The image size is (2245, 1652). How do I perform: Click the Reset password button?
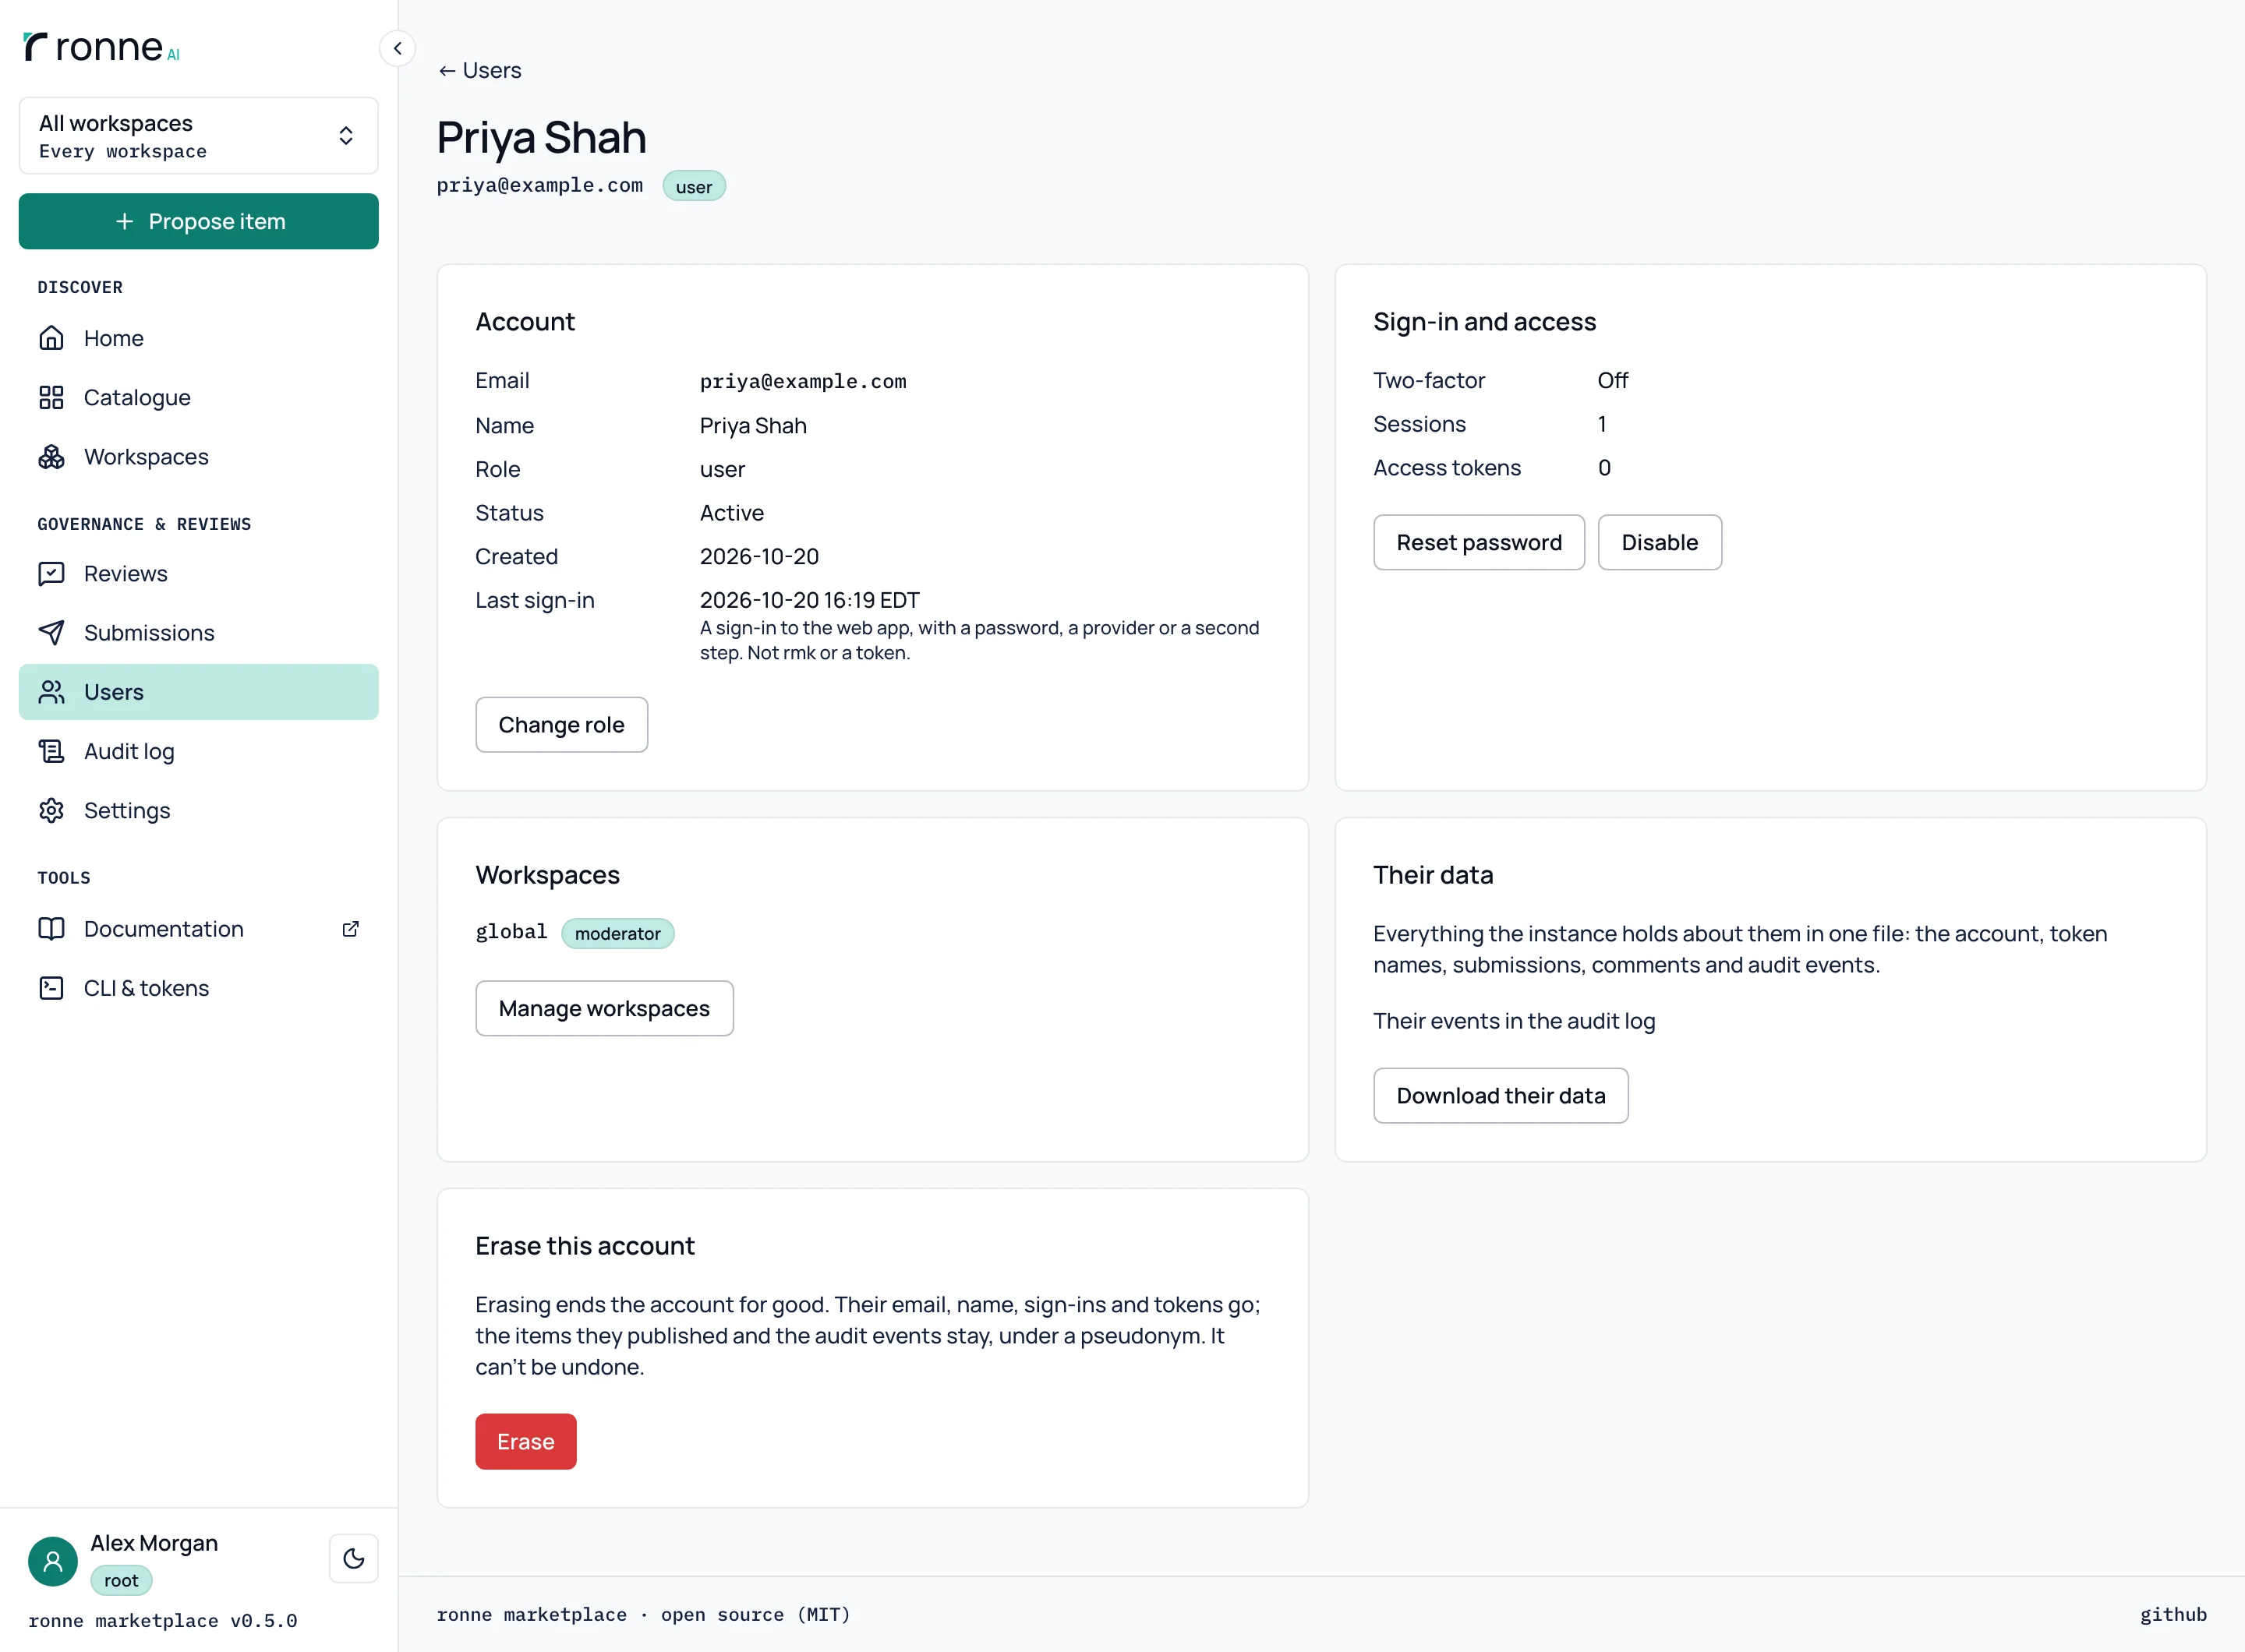click(1479, 542)
